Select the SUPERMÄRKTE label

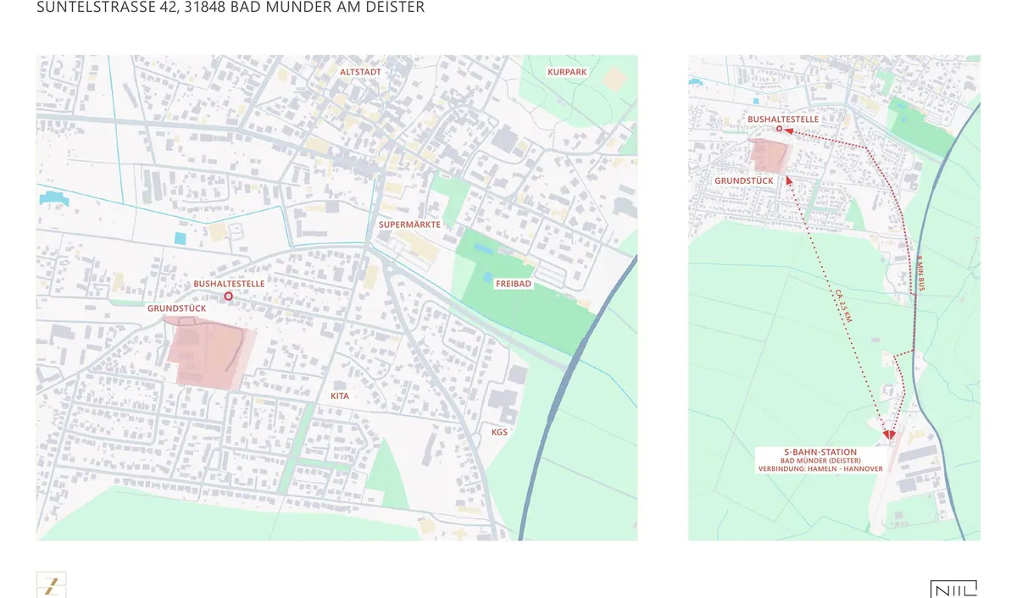coord(410,226)
